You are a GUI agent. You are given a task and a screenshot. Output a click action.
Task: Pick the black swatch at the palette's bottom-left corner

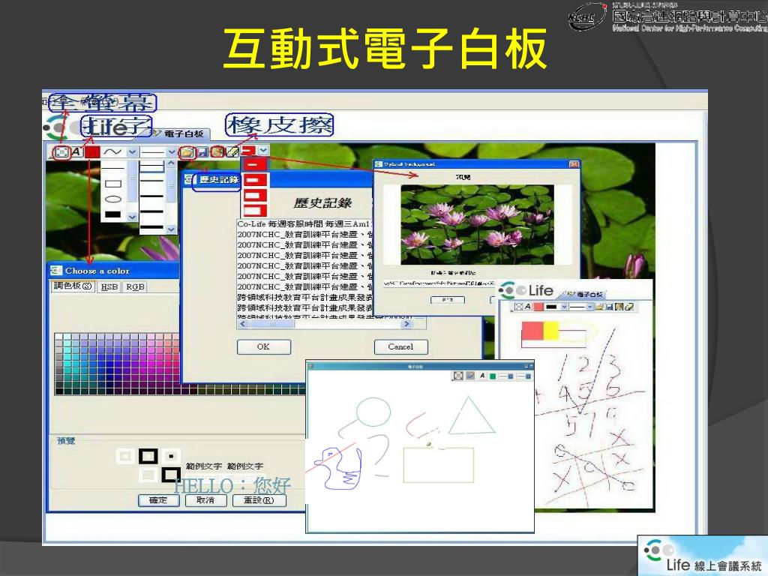point(58,391)
